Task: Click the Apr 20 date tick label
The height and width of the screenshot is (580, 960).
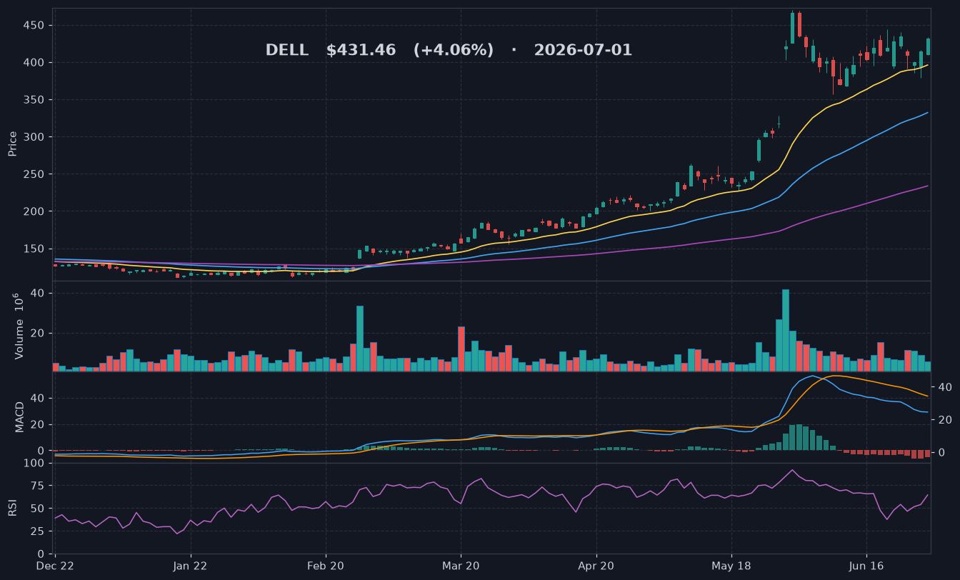Action: coord(596,566)
